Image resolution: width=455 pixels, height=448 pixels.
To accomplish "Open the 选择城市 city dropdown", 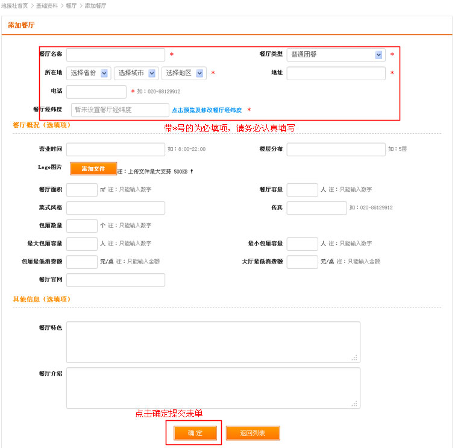I will pyautogui.click(x=136, y=73).
